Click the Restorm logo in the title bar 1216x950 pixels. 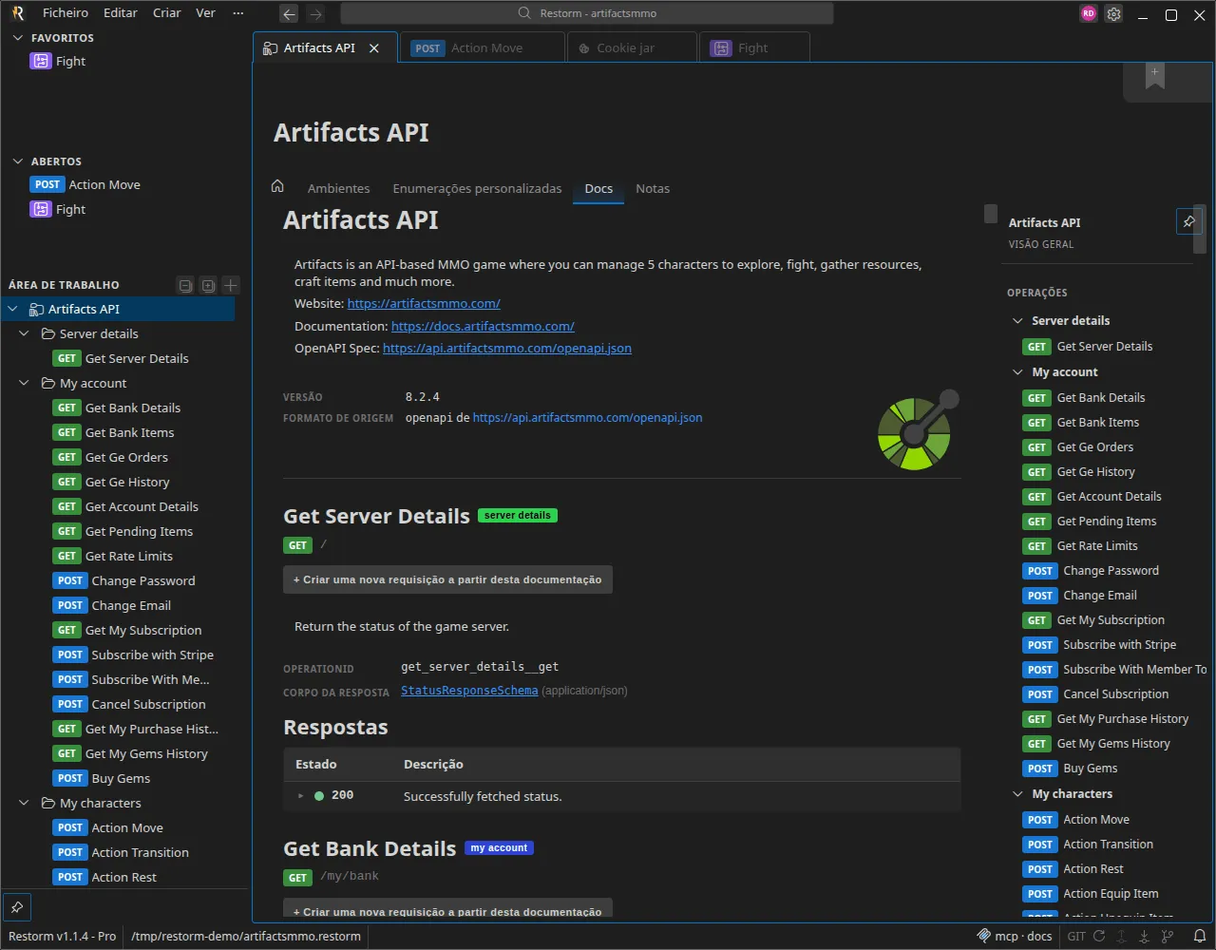click(x=18, y=13)
